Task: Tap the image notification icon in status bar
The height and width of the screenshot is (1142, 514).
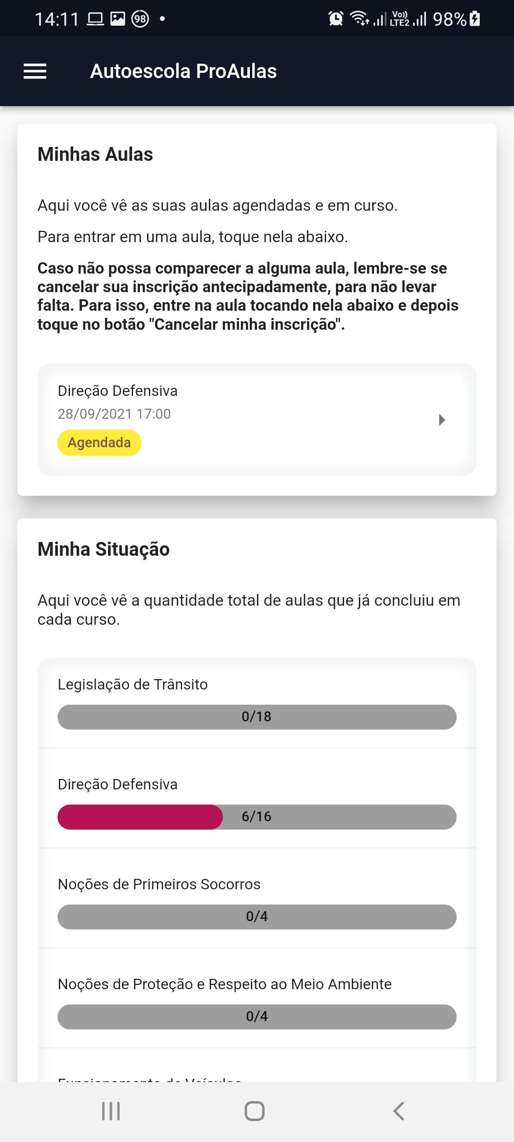Action: 118,19
